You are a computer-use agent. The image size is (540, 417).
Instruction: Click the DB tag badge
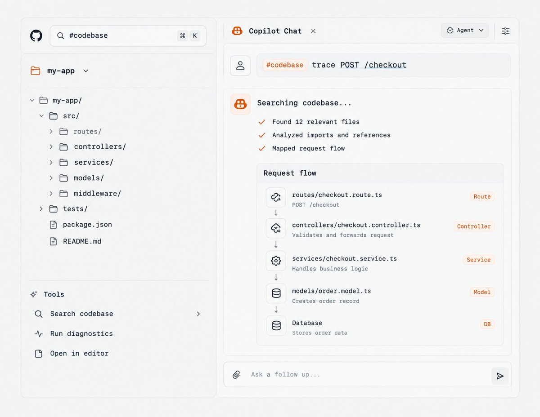487,324
